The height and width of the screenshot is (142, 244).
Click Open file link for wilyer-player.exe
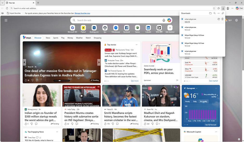coord(187,22)
